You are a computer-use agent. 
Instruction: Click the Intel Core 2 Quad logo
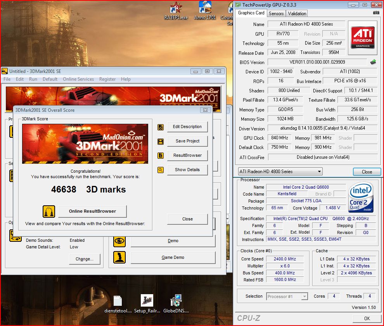point(361,197)
